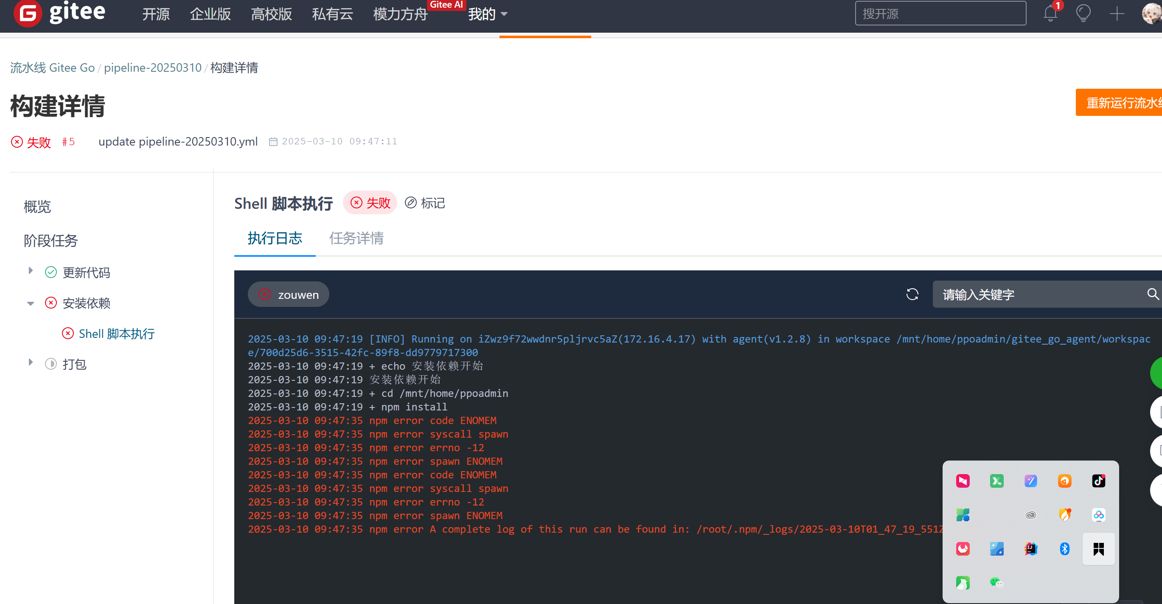Click the Gitee AI badge

tap(446, 5)
